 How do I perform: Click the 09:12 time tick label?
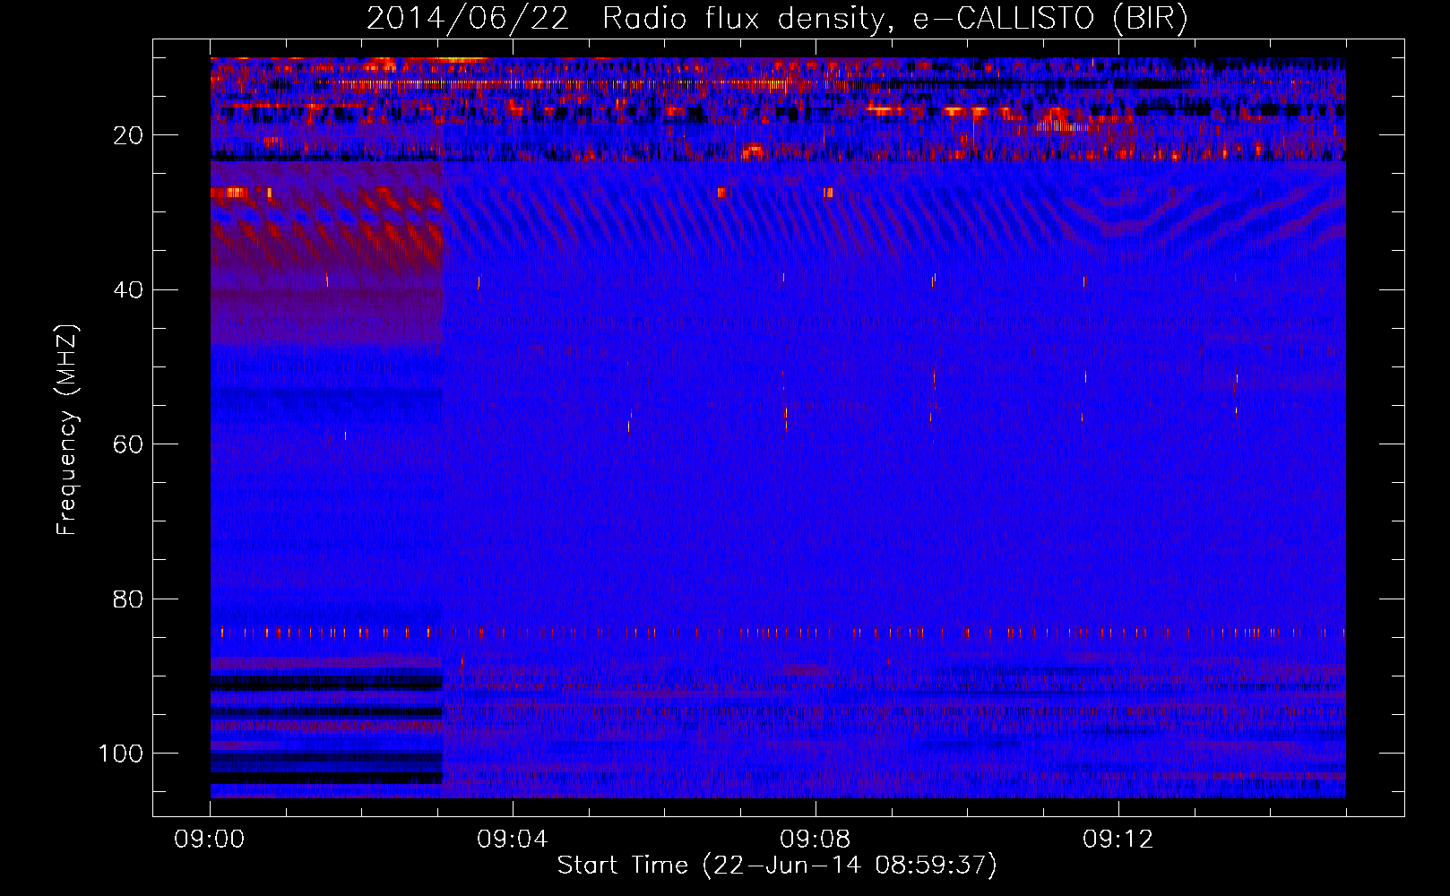click(x=1118, y=840)
